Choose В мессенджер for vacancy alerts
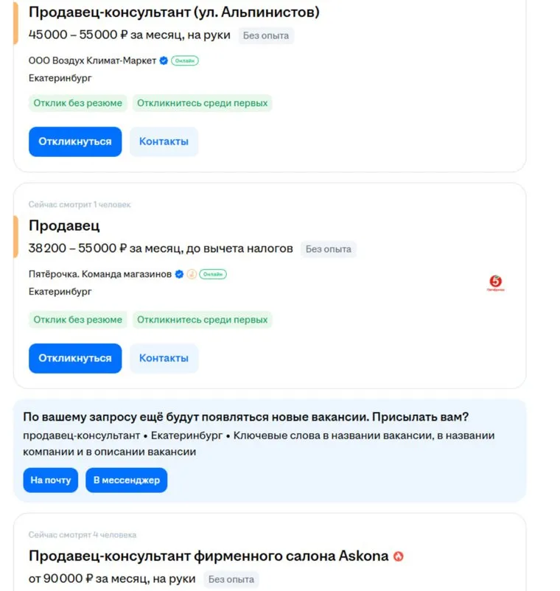560x591 pixels. [x=127, y=480]
